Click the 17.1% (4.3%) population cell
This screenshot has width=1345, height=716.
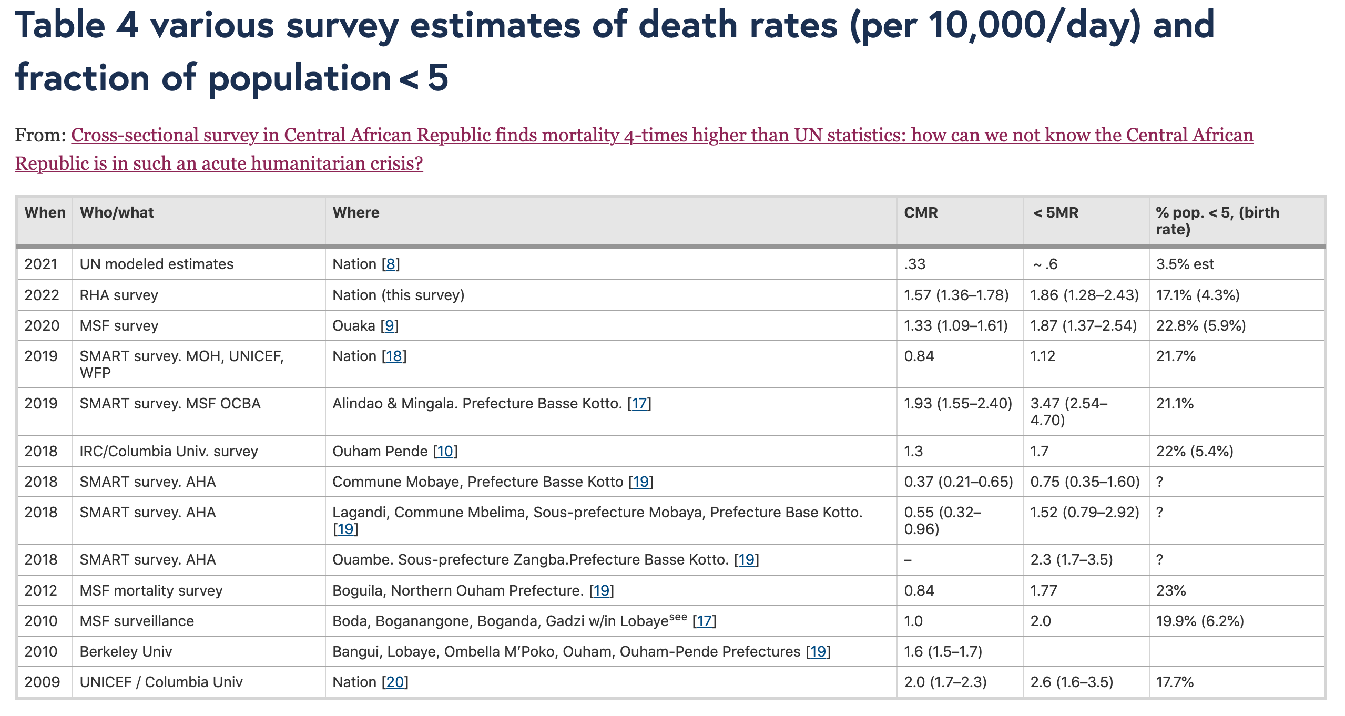pos(1197,295)
